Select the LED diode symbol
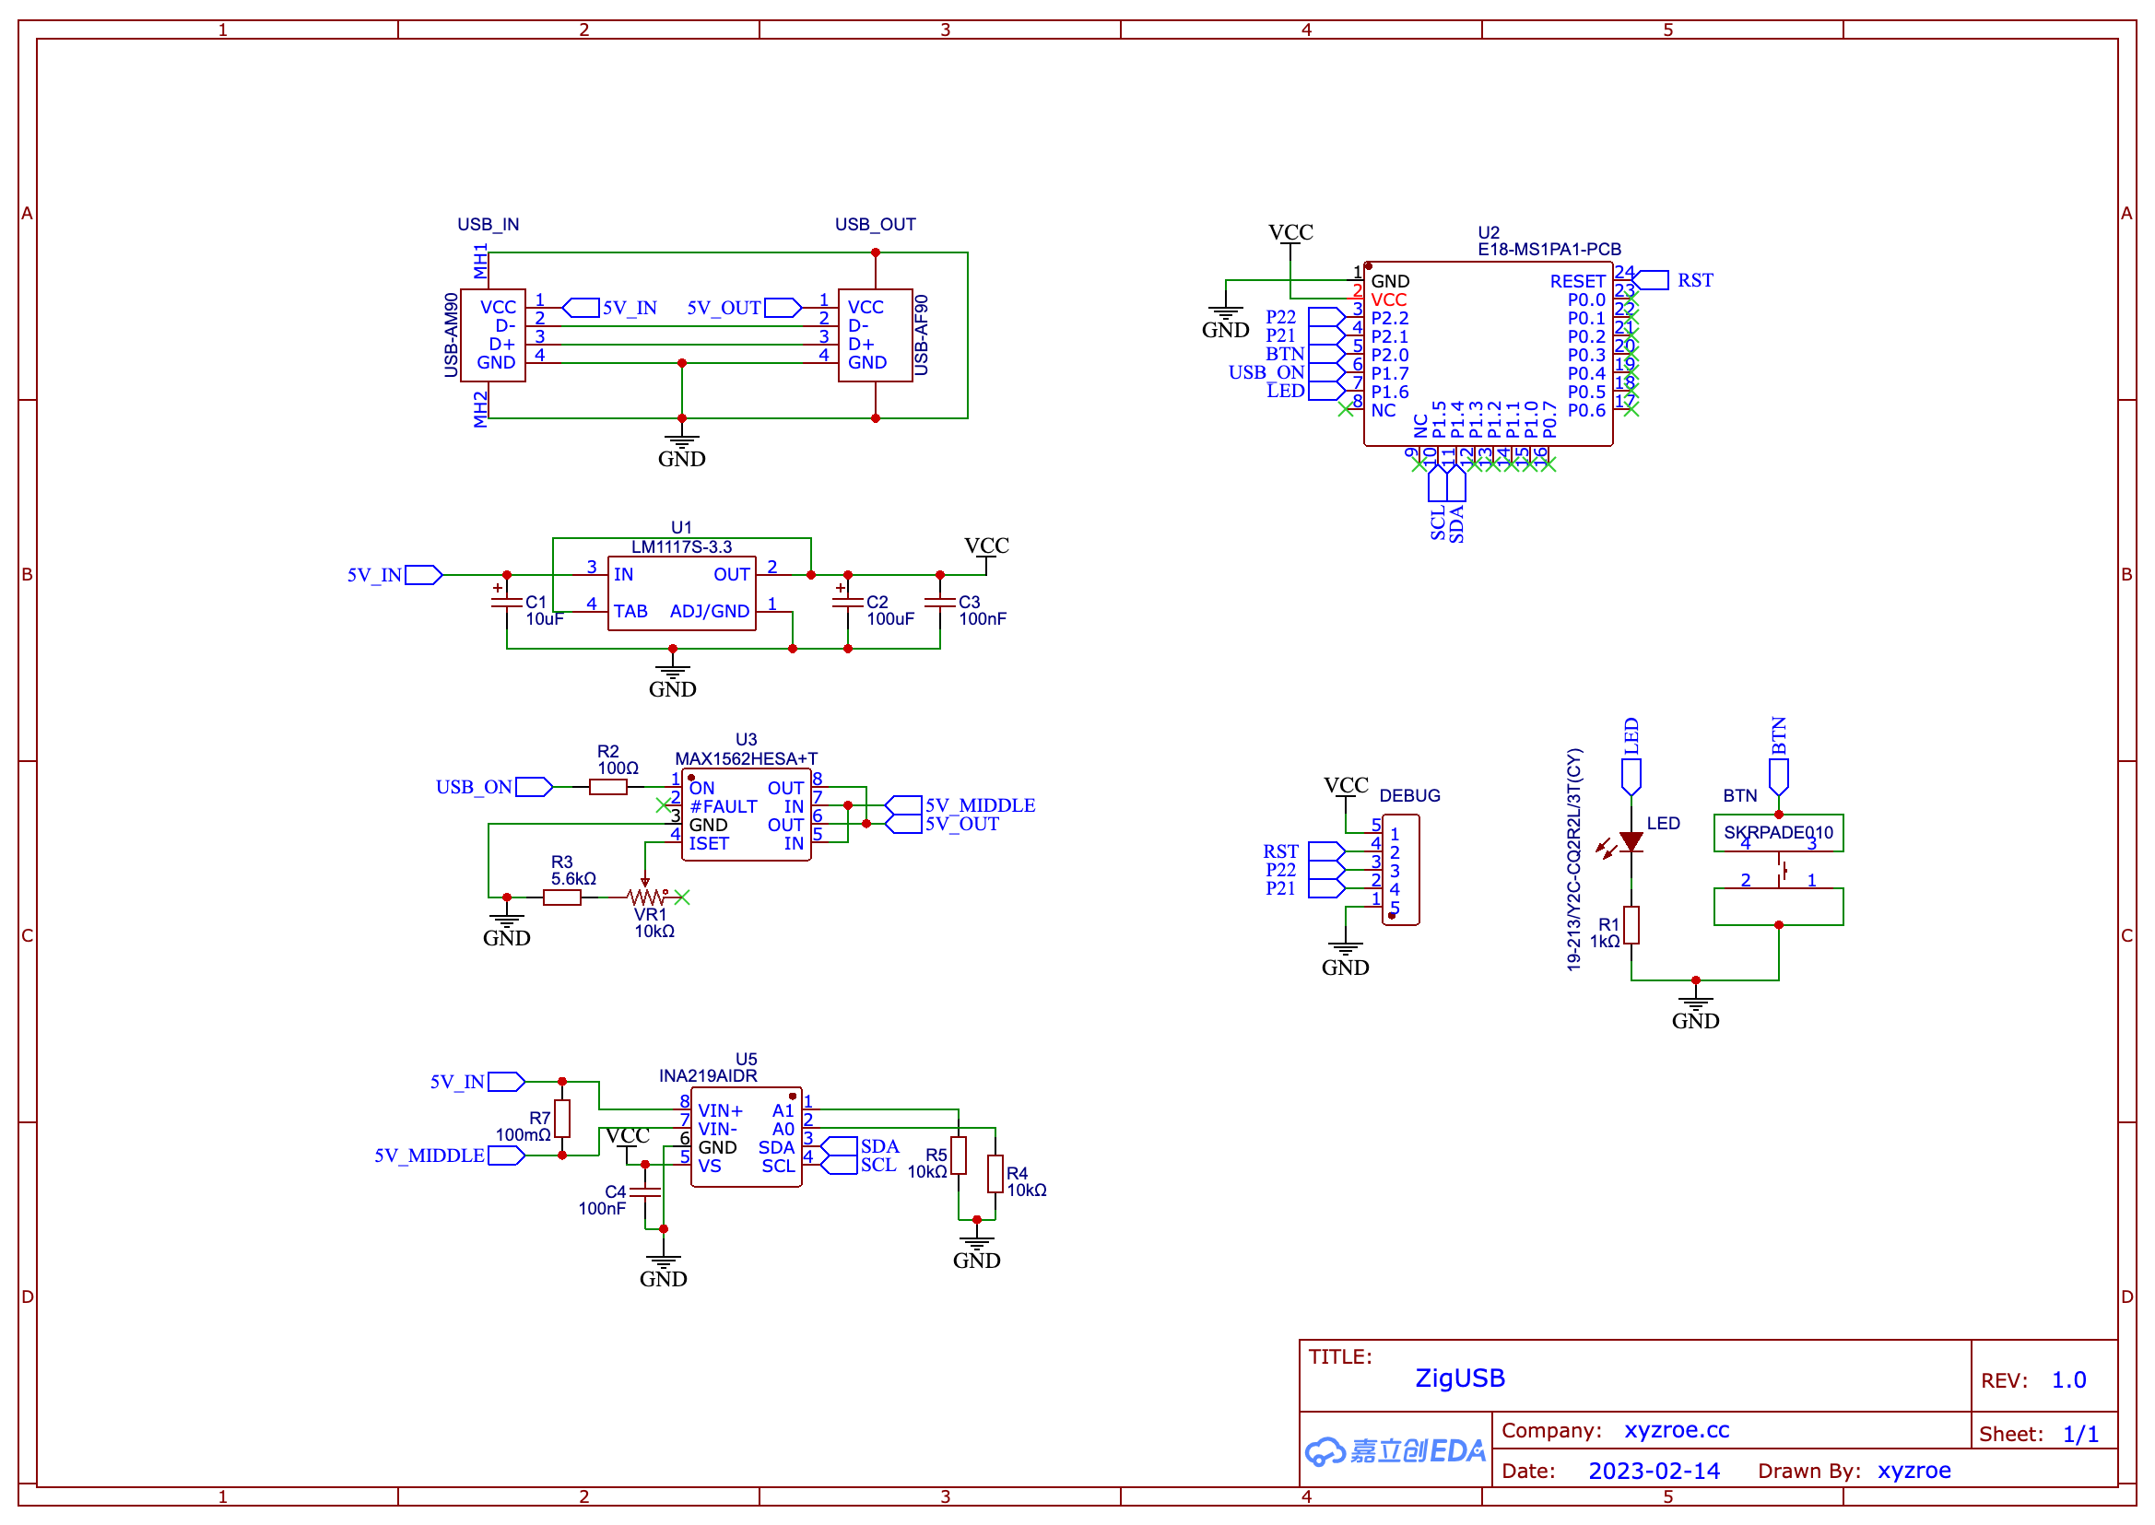This screenshot has height=1525, width=2155. pos(1631,842)
